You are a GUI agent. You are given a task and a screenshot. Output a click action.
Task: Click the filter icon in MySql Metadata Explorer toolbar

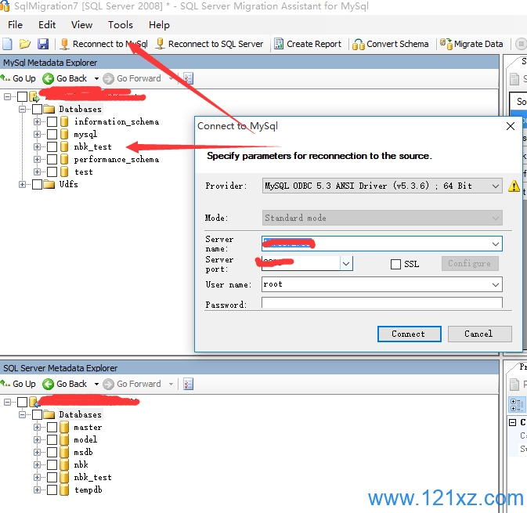tap(188, 78)
